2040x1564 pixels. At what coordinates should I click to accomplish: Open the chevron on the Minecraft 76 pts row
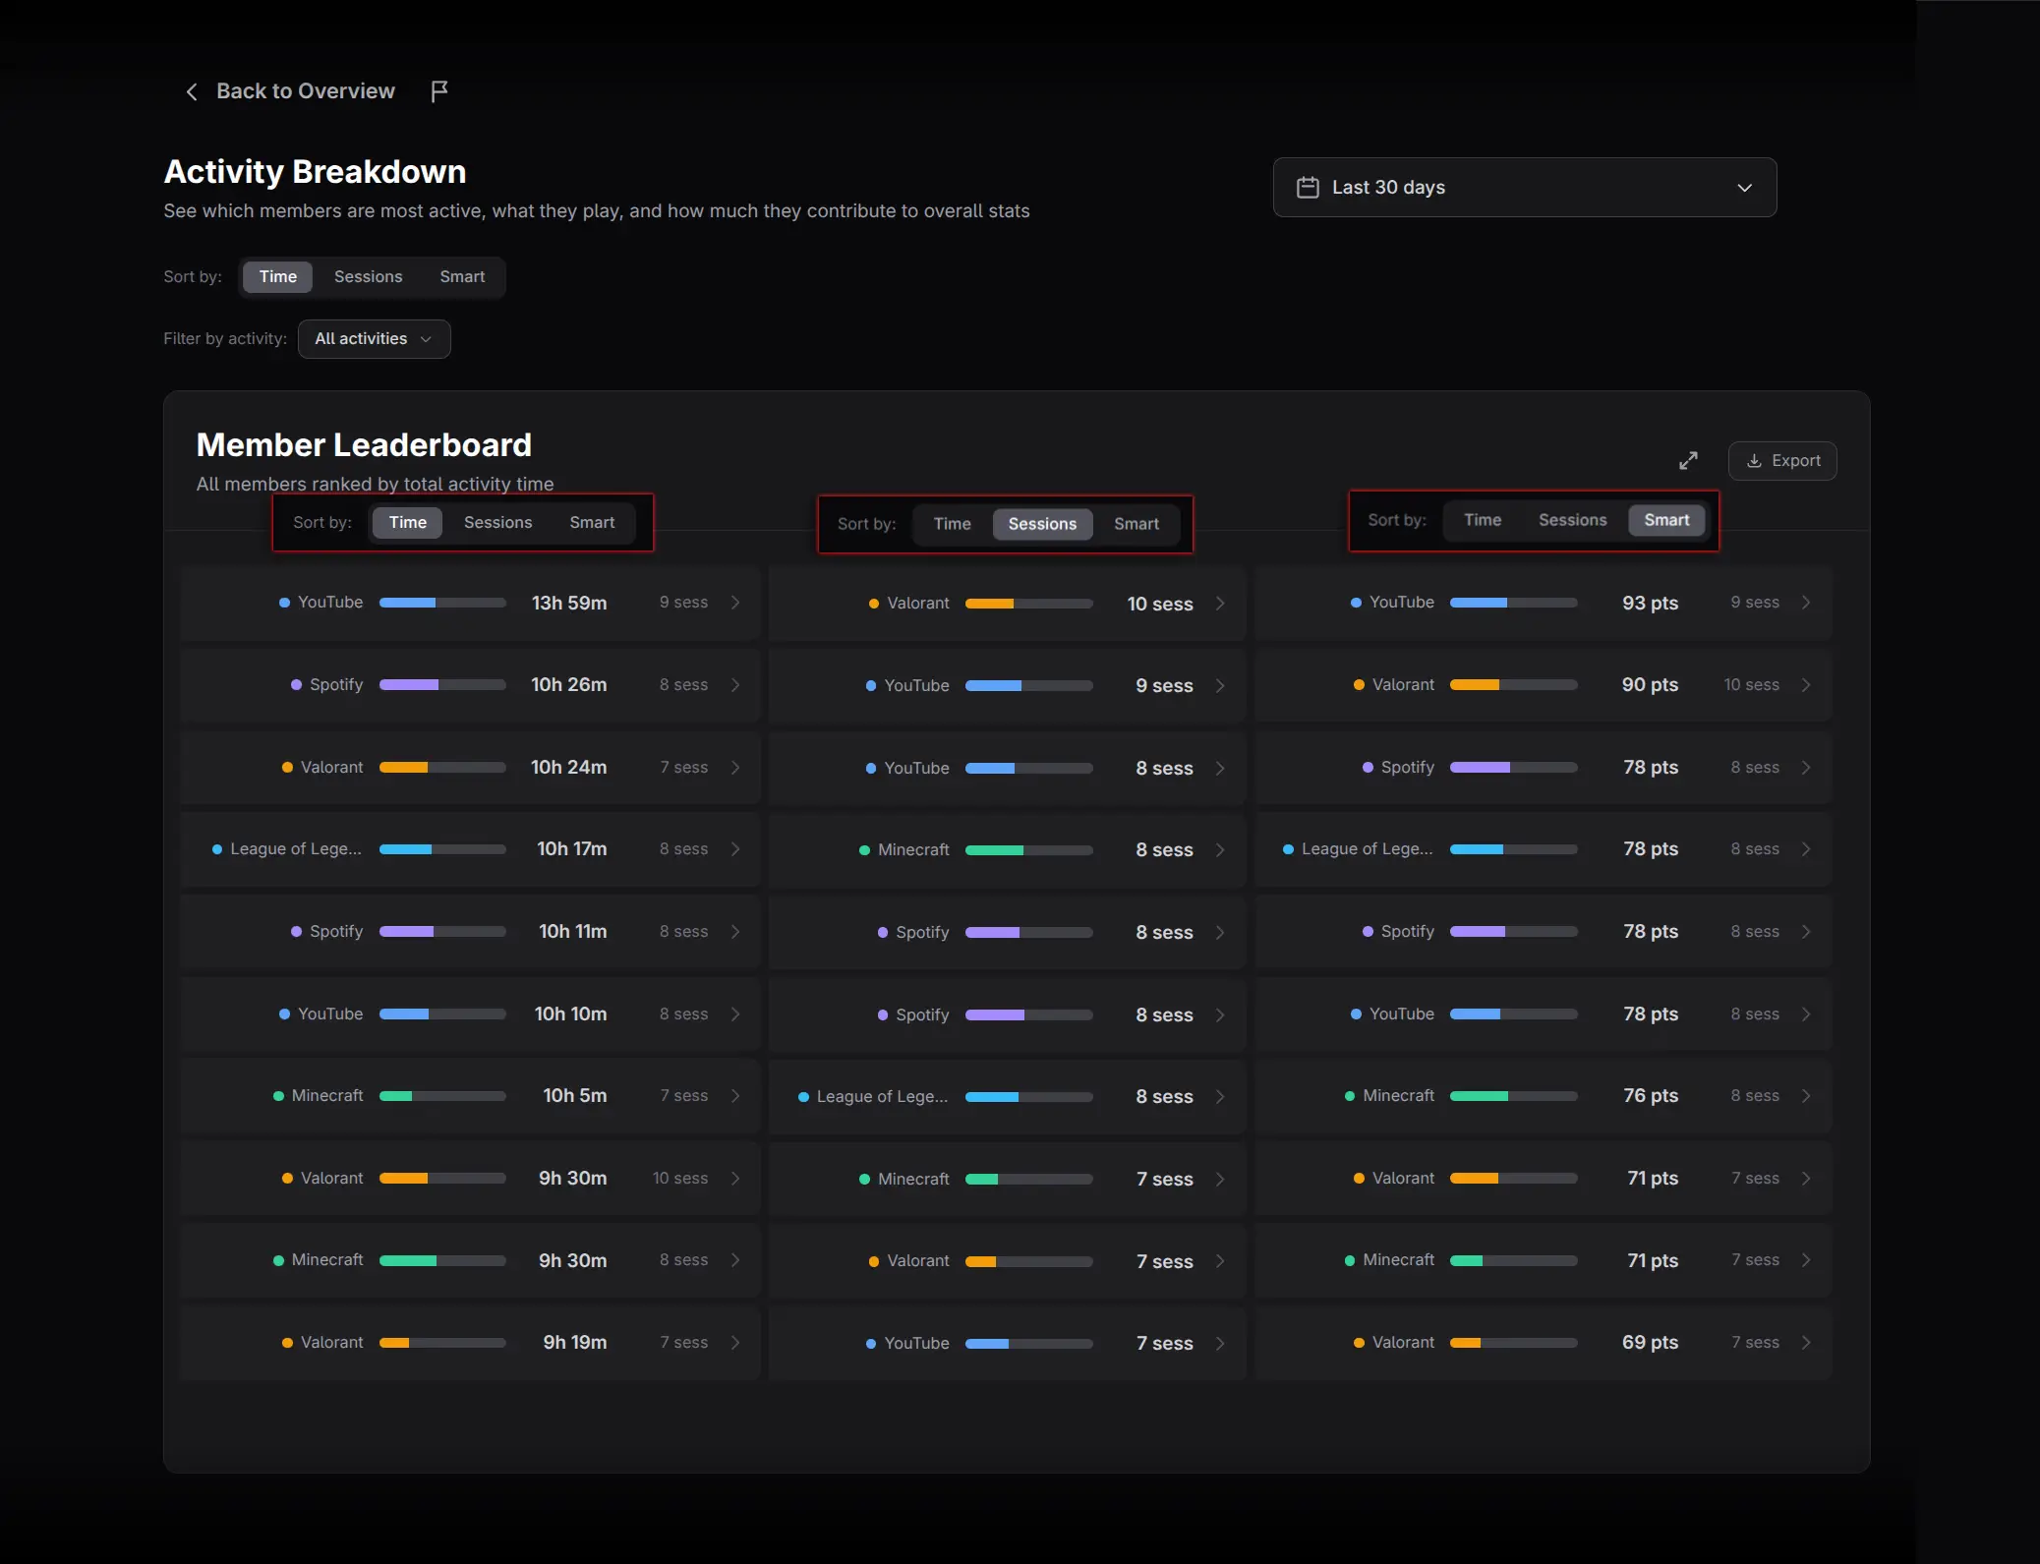point(1806,1096)
